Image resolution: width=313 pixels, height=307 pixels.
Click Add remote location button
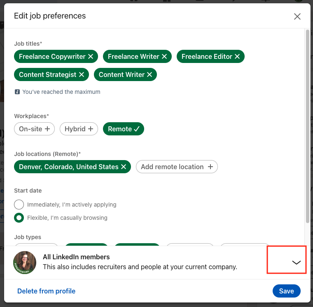177,167
